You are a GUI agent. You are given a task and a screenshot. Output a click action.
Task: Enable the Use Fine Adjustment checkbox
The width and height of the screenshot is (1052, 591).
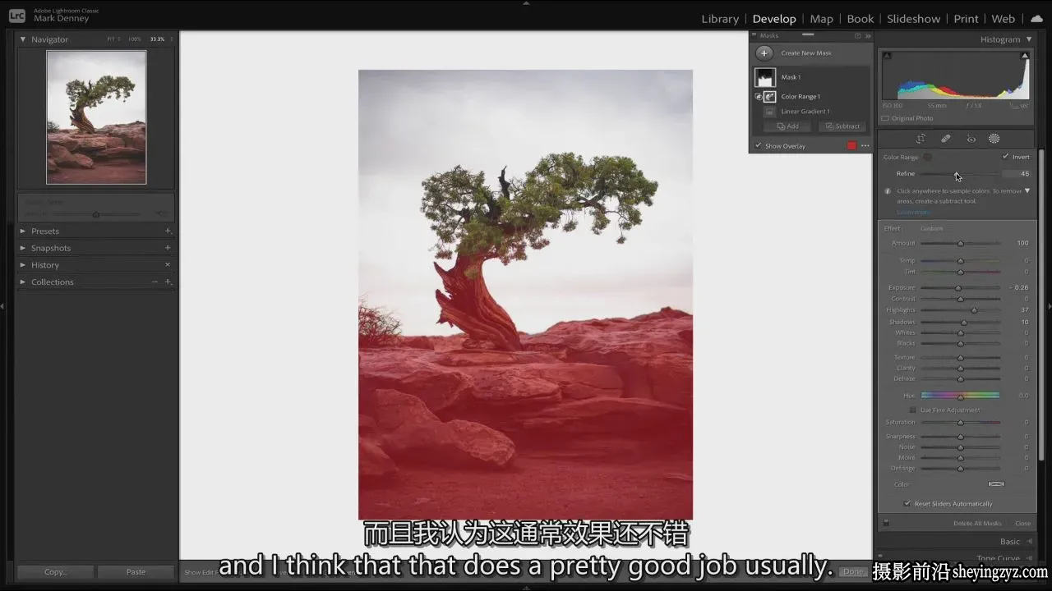912,410
